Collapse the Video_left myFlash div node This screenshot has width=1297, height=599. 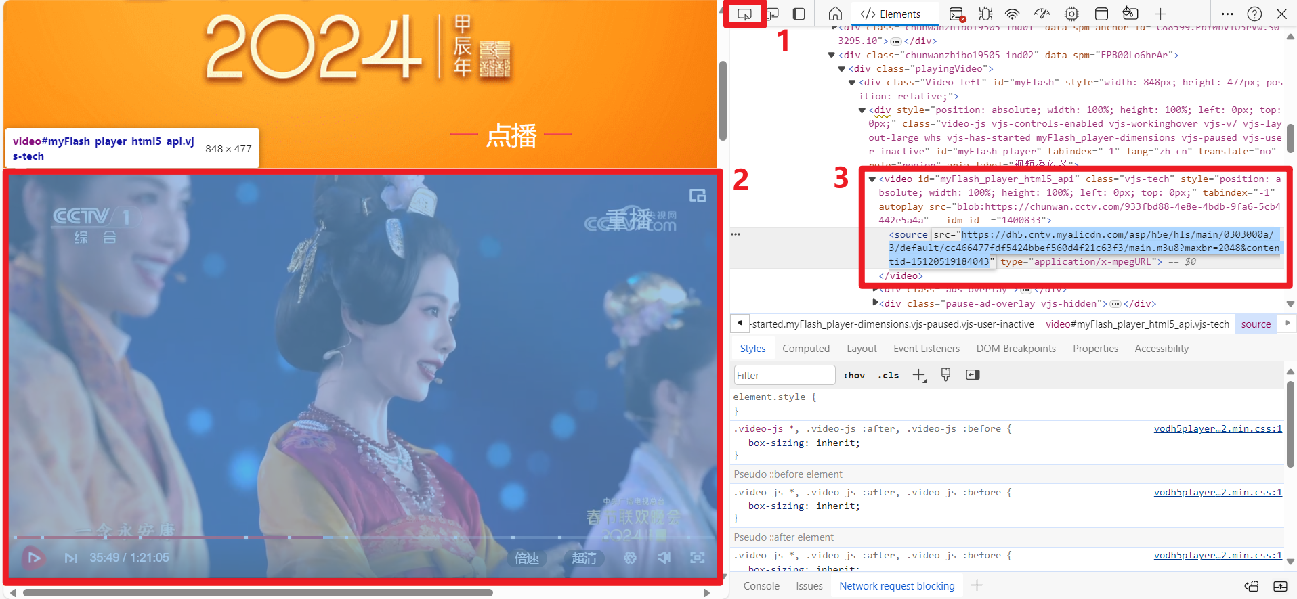pos(852,83)
